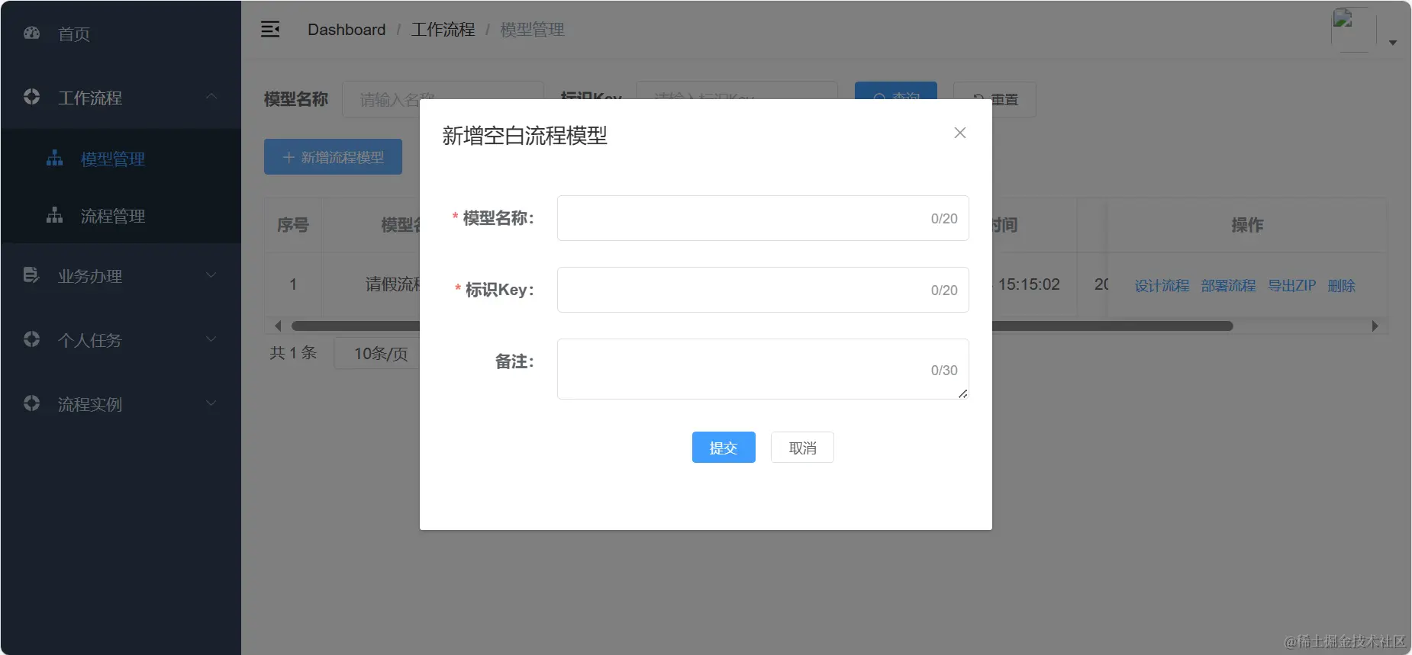The width and height of the screenshot is (1412, 655).
Task: Open the avatar dropdown caret
Action: (1393, 43)
